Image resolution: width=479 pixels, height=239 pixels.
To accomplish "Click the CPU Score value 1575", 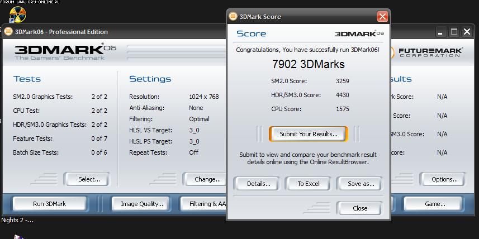I will pos(342,109).
